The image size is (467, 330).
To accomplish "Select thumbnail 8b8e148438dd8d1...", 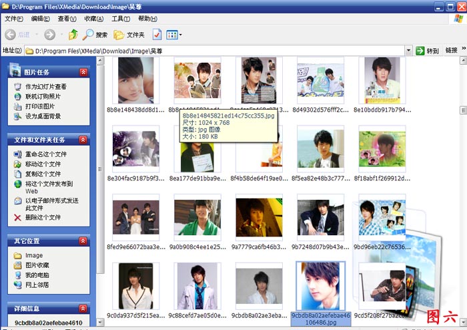I will (x=136, y=80).
